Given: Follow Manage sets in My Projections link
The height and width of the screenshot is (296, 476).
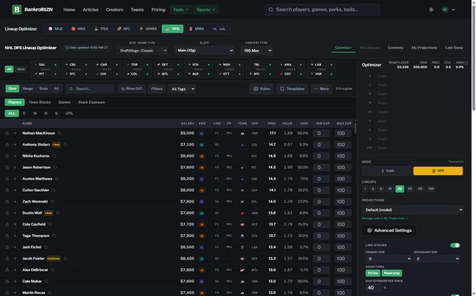Looking at the screenshot, I should (384, 218).
